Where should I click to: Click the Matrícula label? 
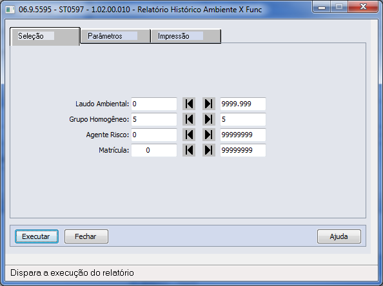click(x=114, y=150)
